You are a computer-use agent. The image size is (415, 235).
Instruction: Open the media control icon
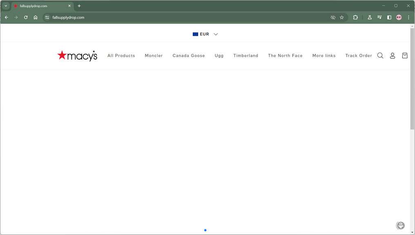coord(379,18)
